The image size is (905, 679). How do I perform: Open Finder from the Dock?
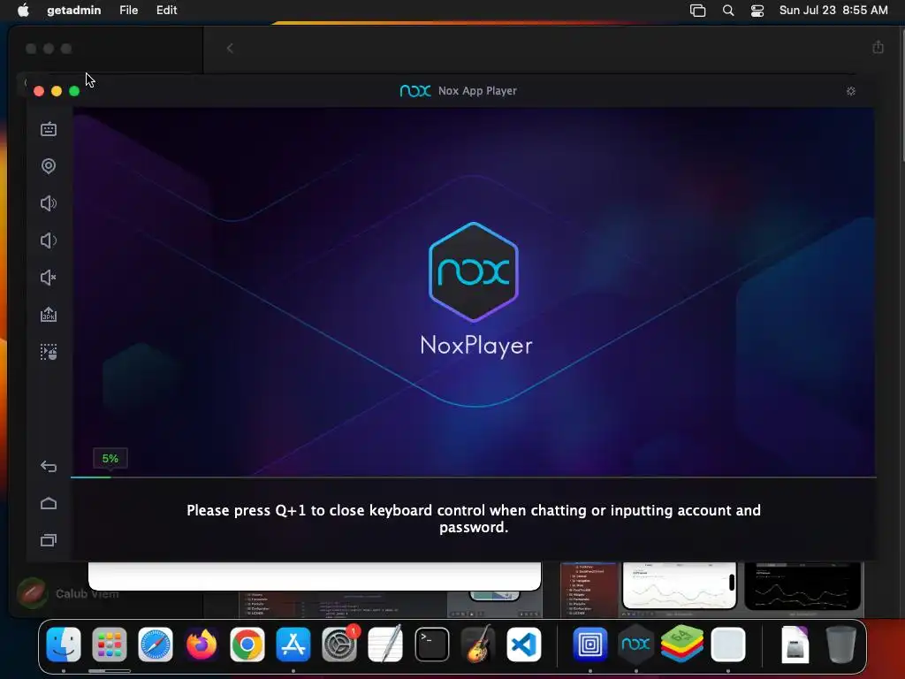(x=64, y=645)
